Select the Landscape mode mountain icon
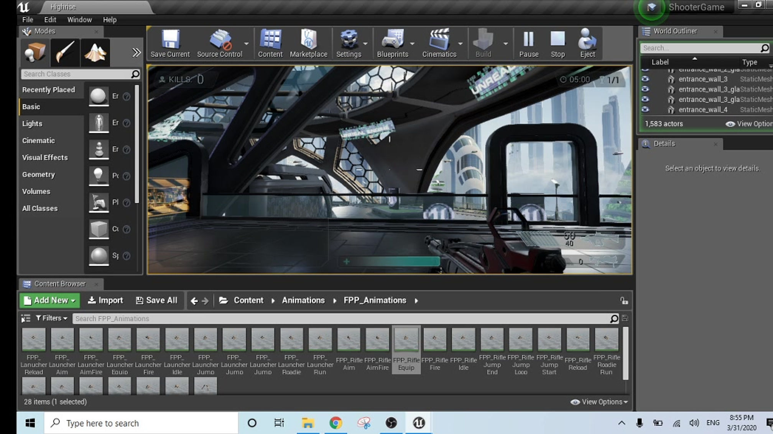 point(95,52)
